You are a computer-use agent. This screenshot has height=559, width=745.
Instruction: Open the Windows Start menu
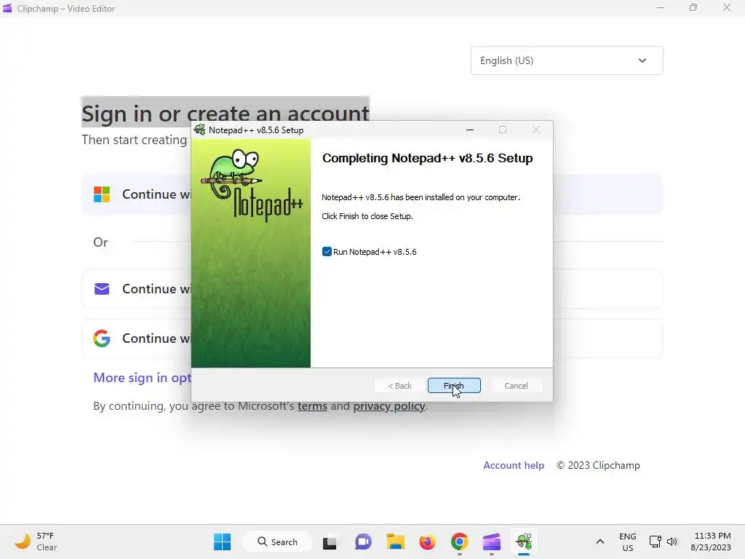[x=222, y=542]
